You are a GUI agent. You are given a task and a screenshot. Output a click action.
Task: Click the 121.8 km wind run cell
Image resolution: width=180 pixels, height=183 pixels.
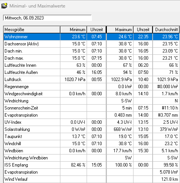166,179
